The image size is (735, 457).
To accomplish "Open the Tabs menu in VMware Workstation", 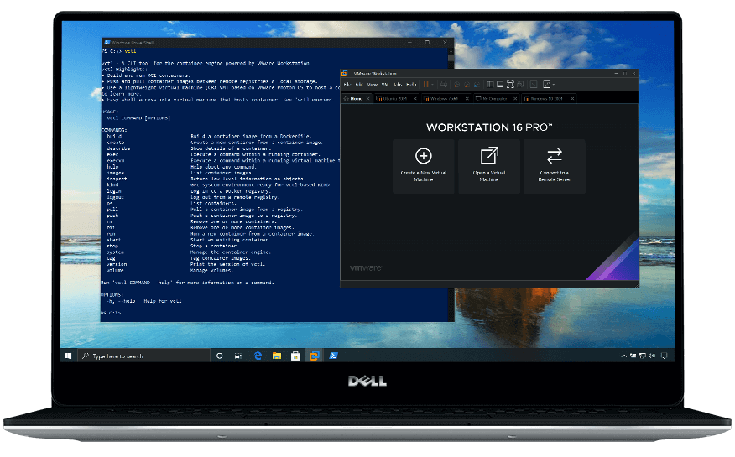I will click(398, 85).
